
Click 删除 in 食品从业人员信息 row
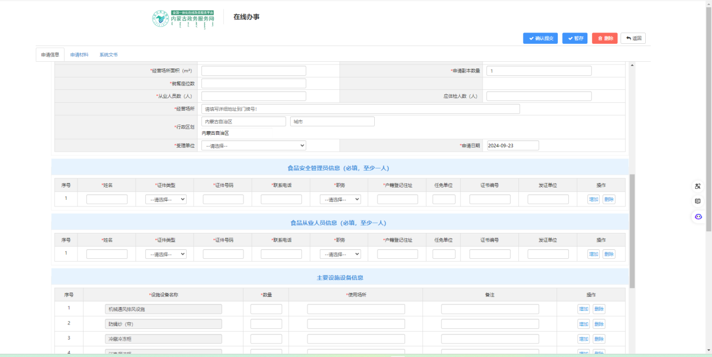click(609, 254)
